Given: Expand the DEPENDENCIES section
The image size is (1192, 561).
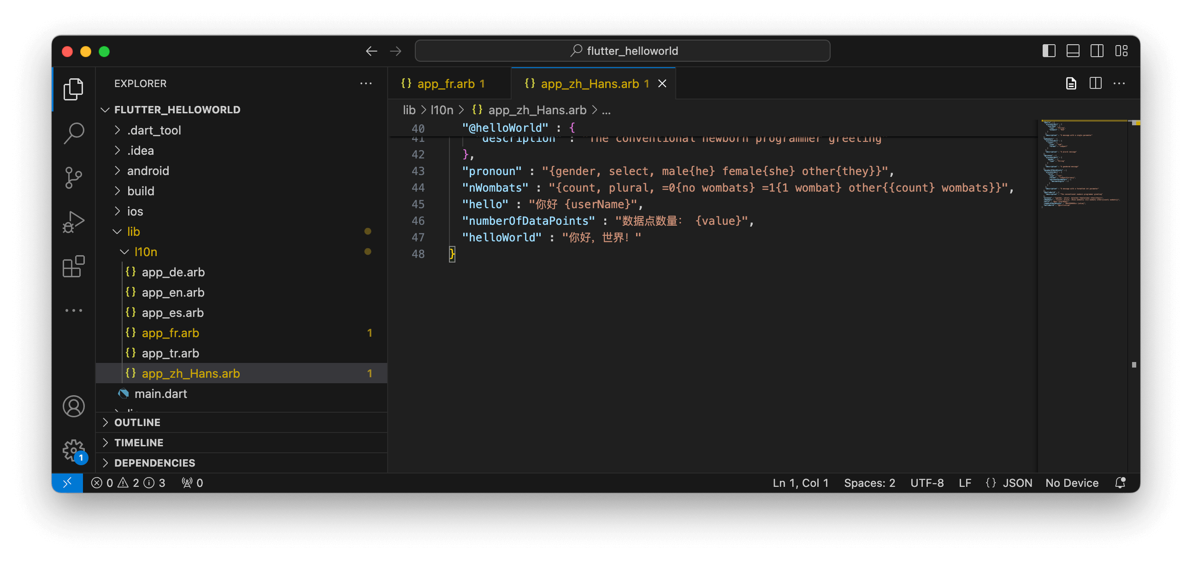Looking at the screenshot, I should 242,463.
